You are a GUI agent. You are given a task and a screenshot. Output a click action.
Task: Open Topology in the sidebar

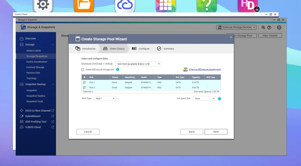(31, 78)
